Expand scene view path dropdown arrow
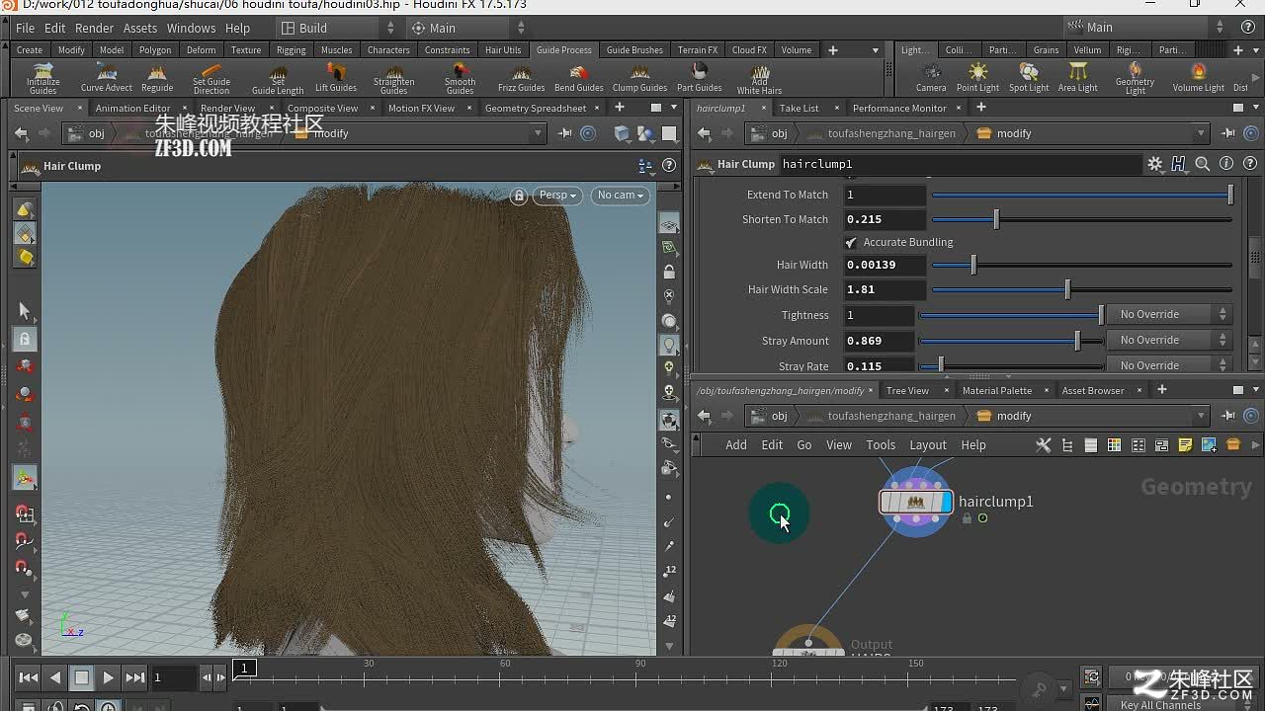Viewport: 1265px width, 711px height. tap(539, 133)
